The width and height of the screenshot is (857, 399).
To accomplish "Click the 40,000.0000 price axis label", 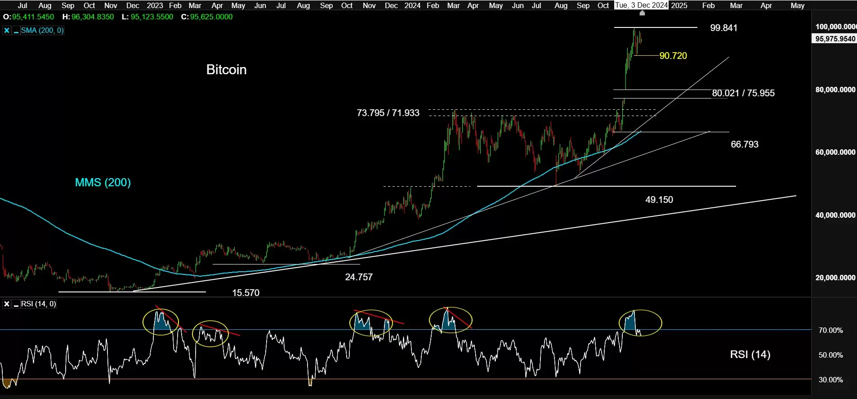I will [835, 215].
